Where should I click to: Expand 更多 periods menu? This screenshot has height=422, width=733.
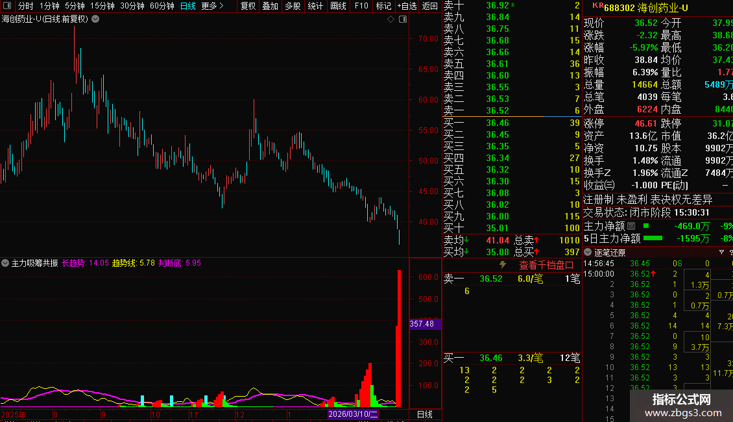tap(212, 6)
